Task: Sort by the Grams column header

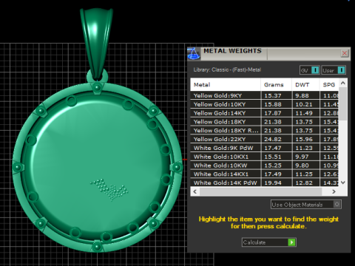Action: [x=276, y=85]
